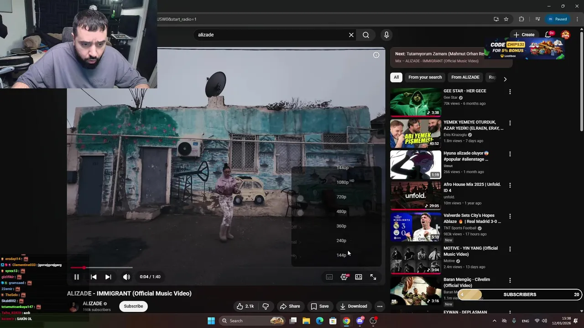This screenshot has width=584, height=328.
Task: Switch to theater mode icon
Action: pyautogui.click(x=359, y=277)
